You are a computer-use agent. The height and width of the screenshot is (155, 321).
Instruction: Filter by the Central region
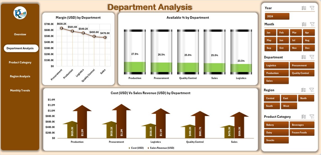pos(272,98)
